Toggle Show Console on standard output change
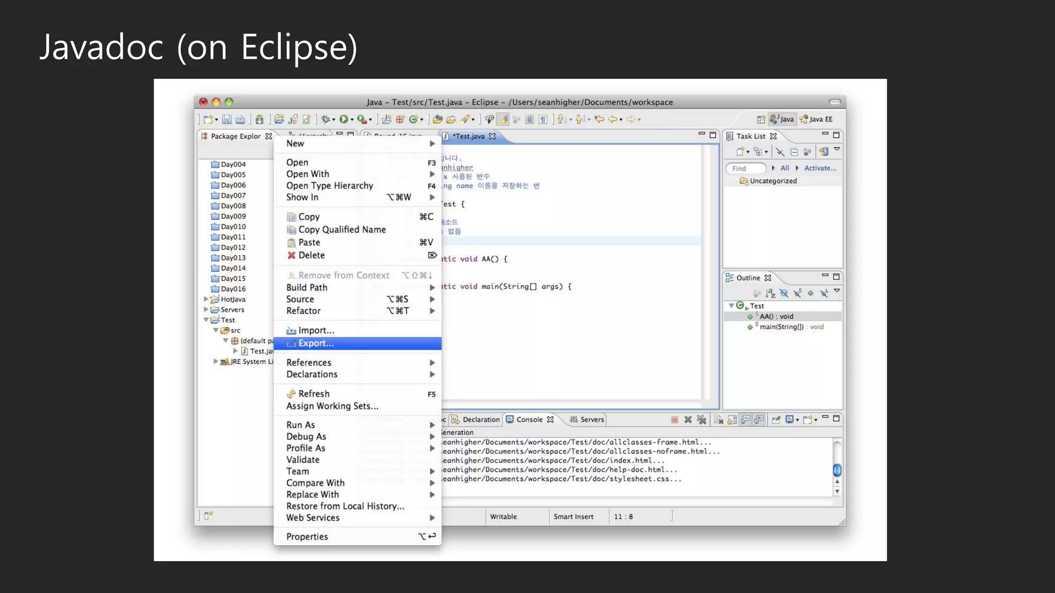The image size is (1055, 593). click(745, 420)
